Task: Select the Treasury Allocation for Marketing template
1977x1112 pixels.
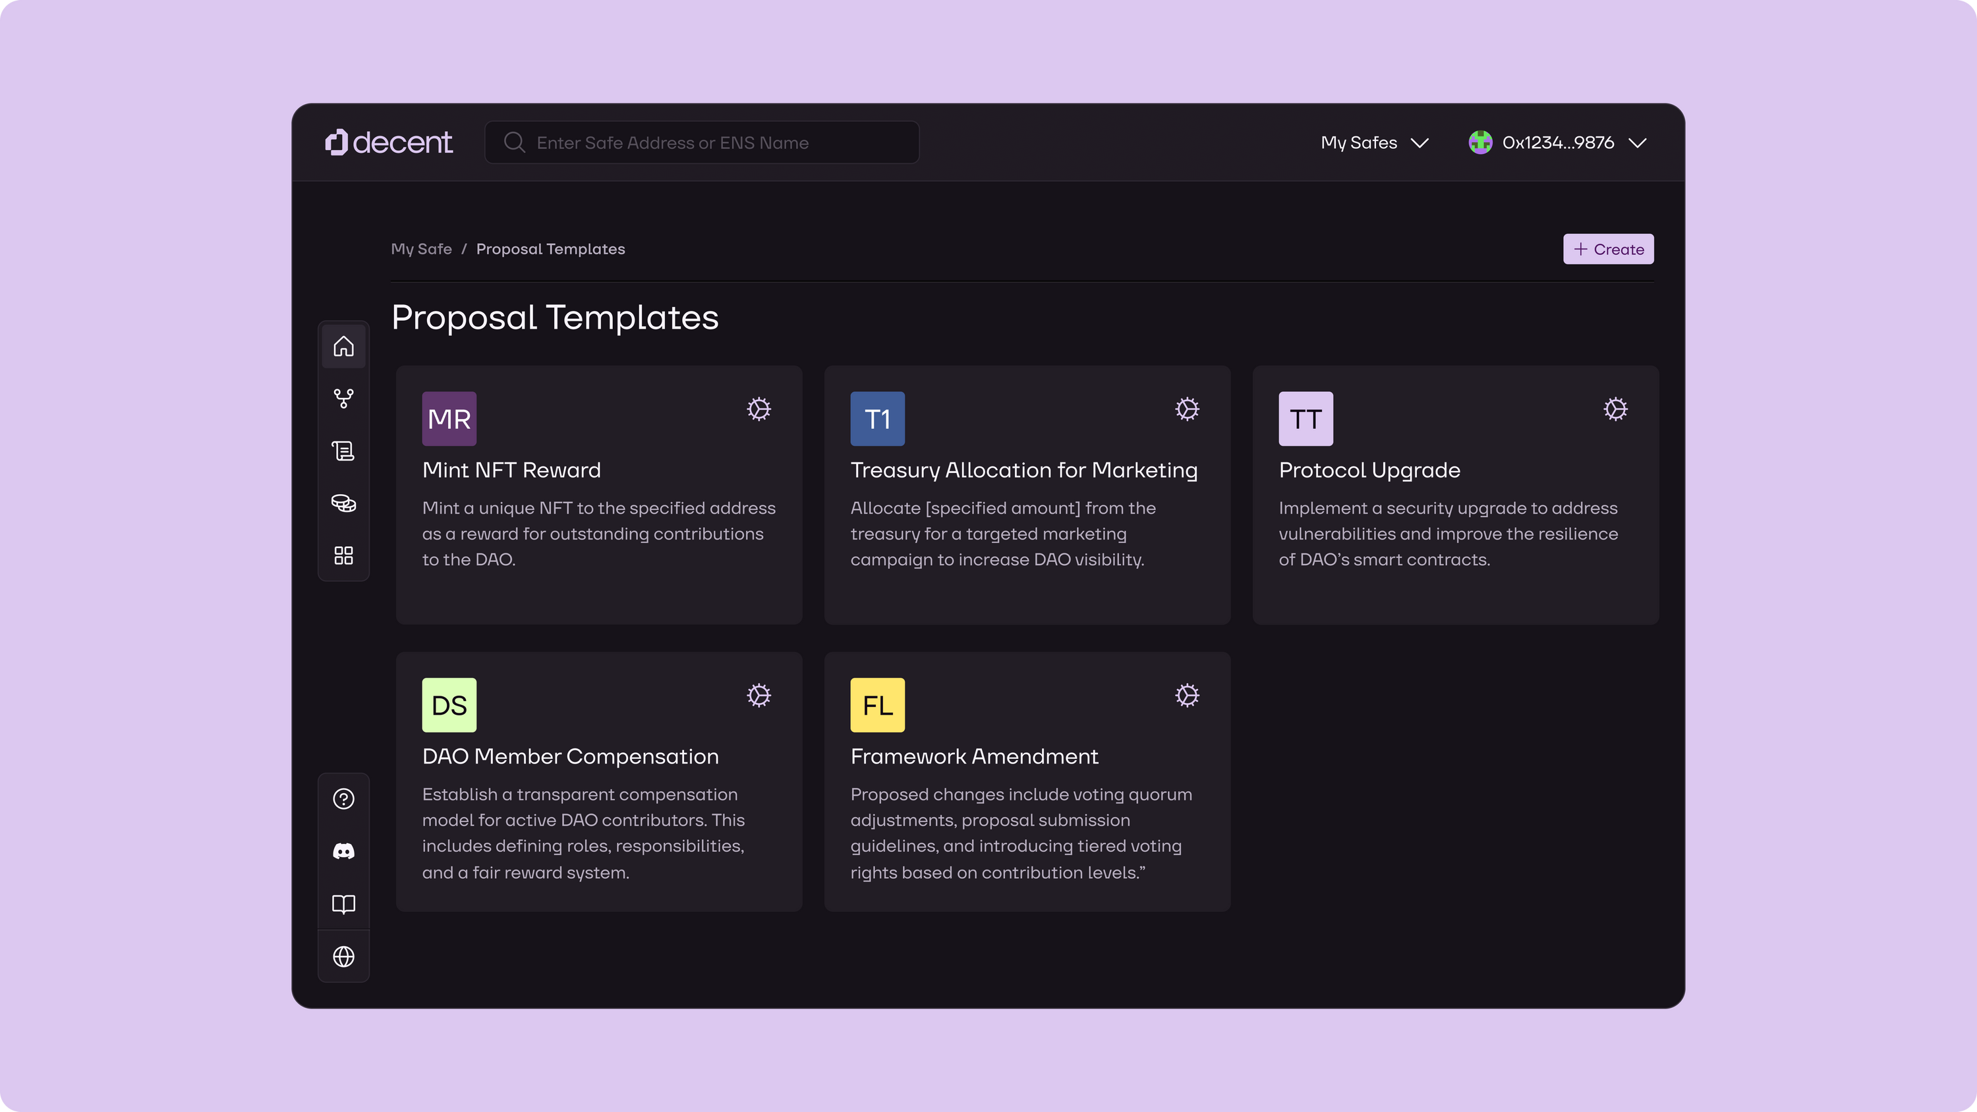Action: click(1023, 470)
